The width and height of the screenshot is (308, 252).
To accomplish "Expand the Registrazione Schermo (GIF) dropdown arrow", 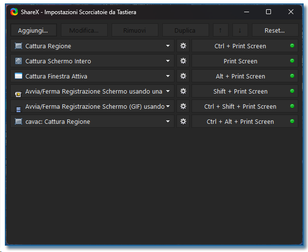I will pyautogui.click(x=168, y=106).
